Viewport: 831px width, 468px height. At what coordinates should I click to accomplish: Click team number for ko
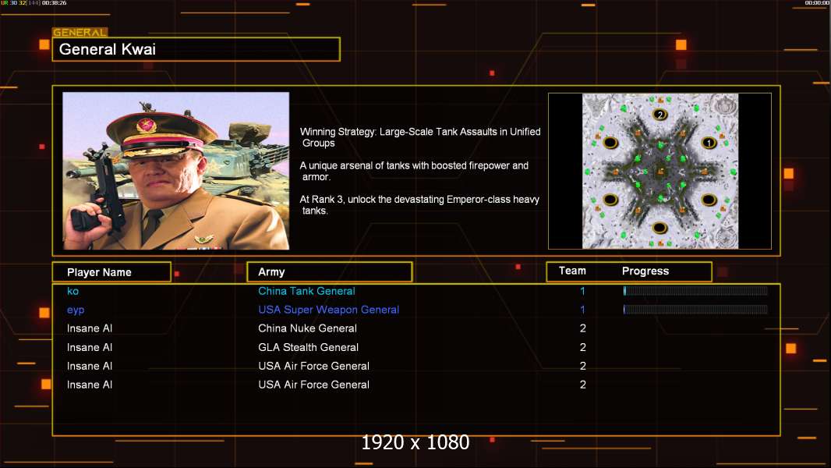tap(582, 291)
